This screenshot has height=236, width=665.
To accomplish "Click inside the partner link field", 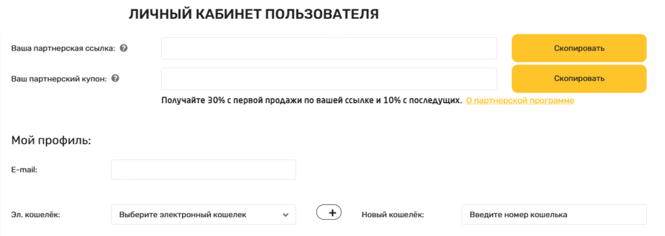I will (x=329, y=48).
